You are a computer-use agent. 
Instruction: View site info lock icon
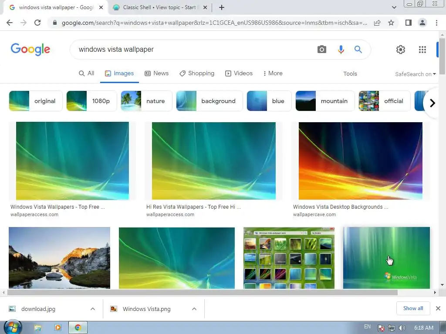(x=55, y=23)
